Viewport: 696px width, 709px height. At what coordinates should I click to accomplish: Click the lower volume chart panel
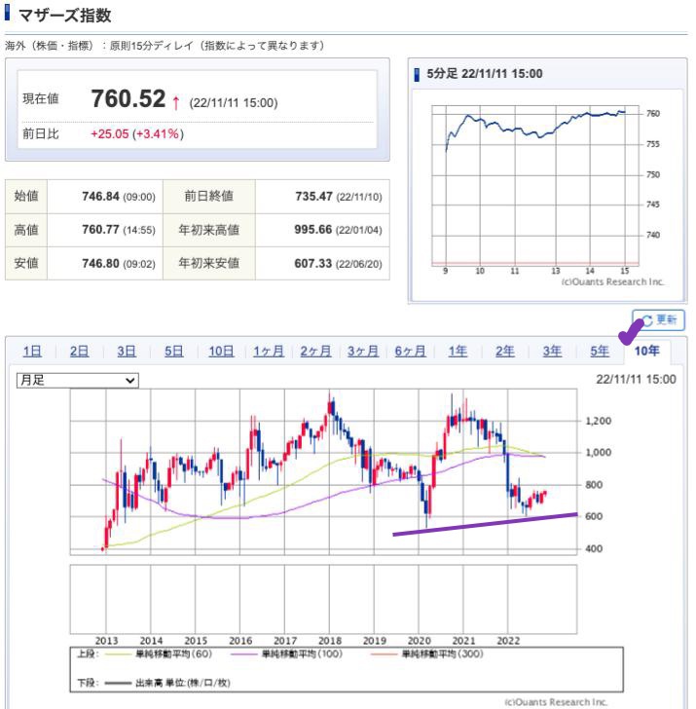tap(323, 599)
